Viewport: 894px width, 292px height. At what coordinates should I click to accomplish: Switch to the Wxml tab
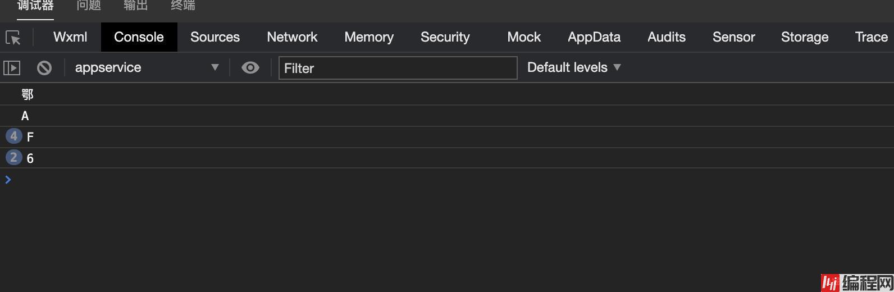click(70, 37)
